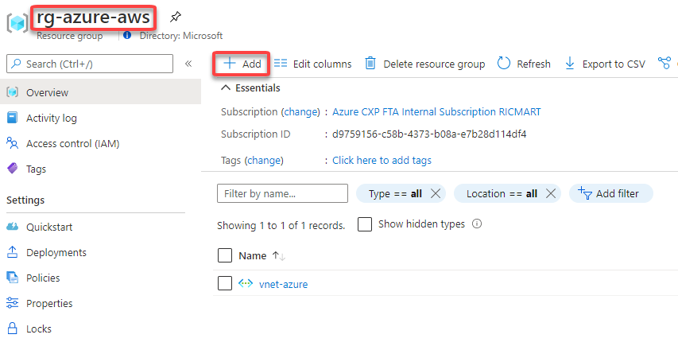Tick the select-all checkbox next to Name
Screen dimensions: 678x350
pyautogui.click(x=225, y=255)
